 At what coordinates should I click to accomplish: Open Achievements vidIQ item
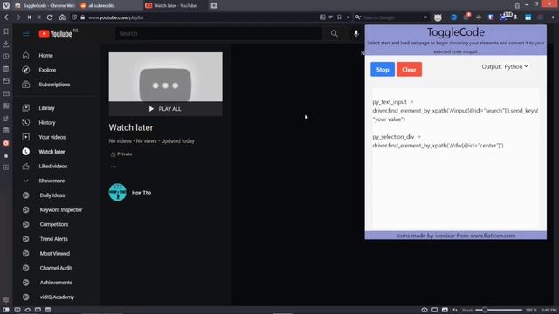click(56, 283)
